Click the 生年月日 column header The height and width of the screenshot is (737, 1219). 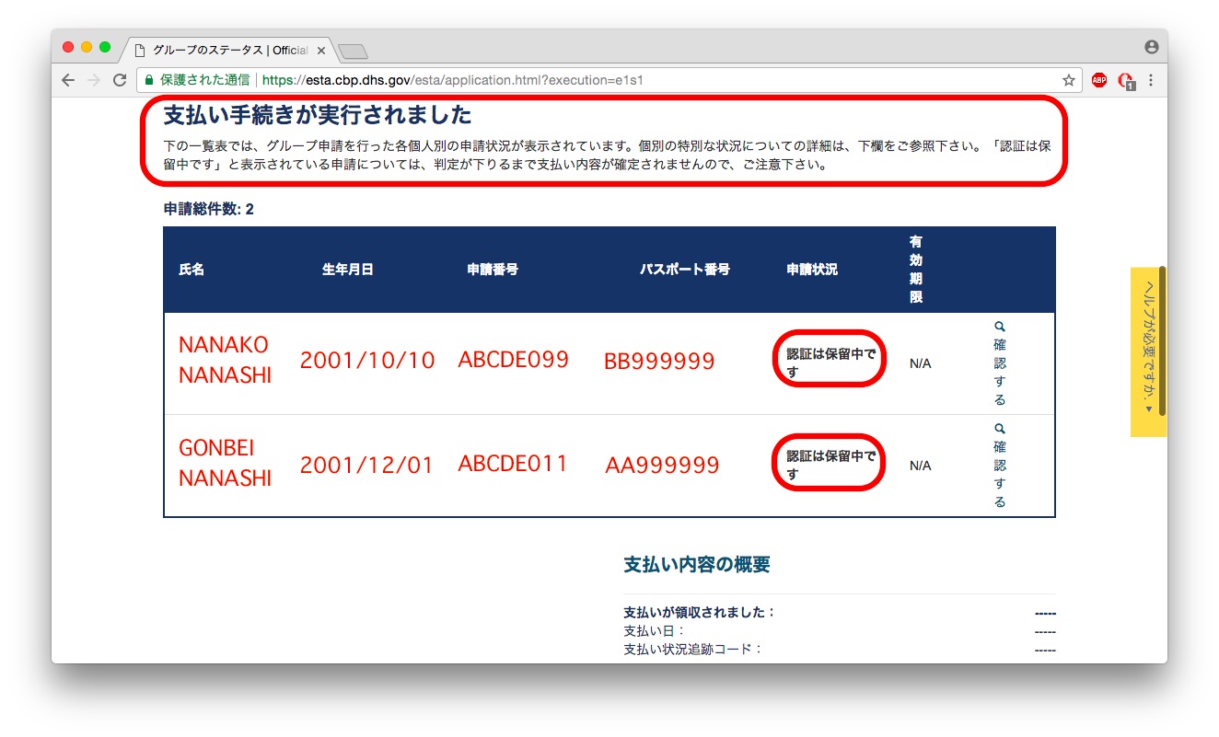tap(347, 270)
